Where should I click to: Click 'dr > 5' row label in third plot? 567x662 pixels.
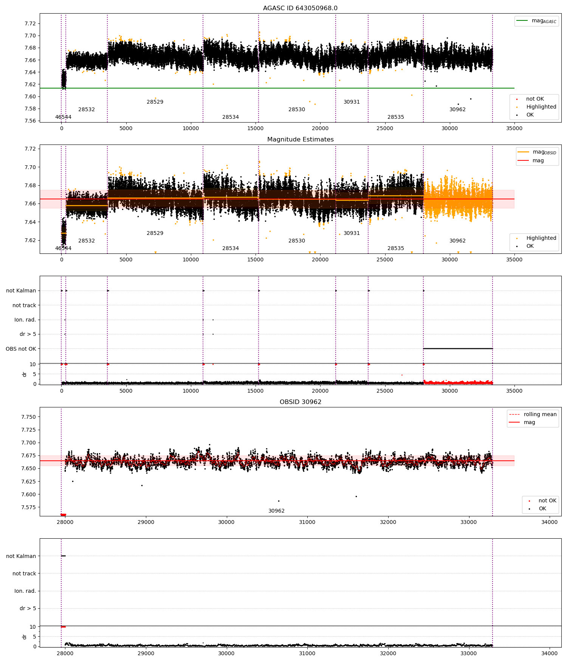(x=28, y=334)
